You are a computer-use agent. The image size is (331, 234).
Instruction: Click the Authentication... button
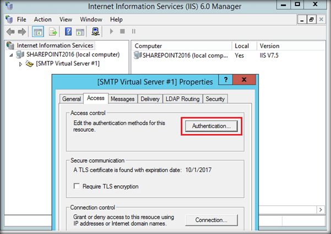click(211, 126)
